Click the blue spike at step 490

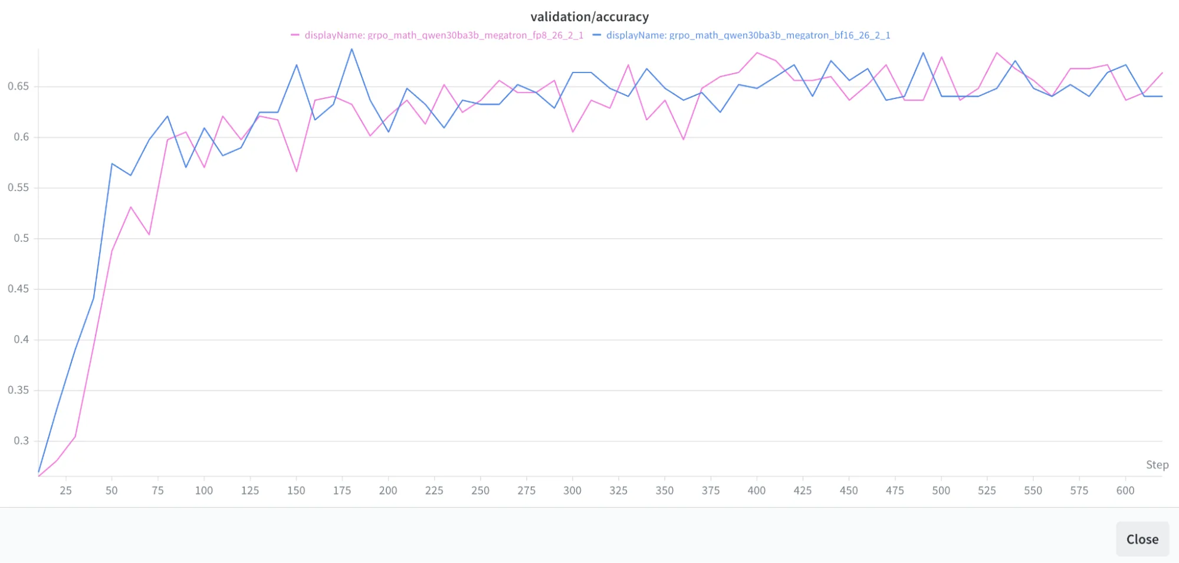pos(923,52)
